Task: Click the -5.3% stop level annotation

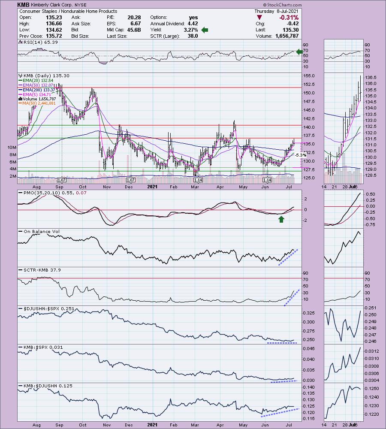Action: pyautogui.click(x=301, y=155)
